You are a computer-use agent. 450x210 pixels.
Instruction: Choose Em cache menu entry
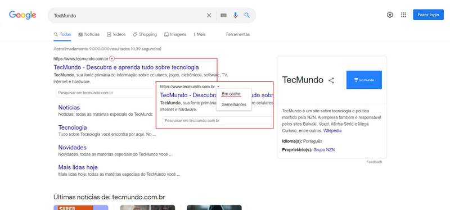231,94
